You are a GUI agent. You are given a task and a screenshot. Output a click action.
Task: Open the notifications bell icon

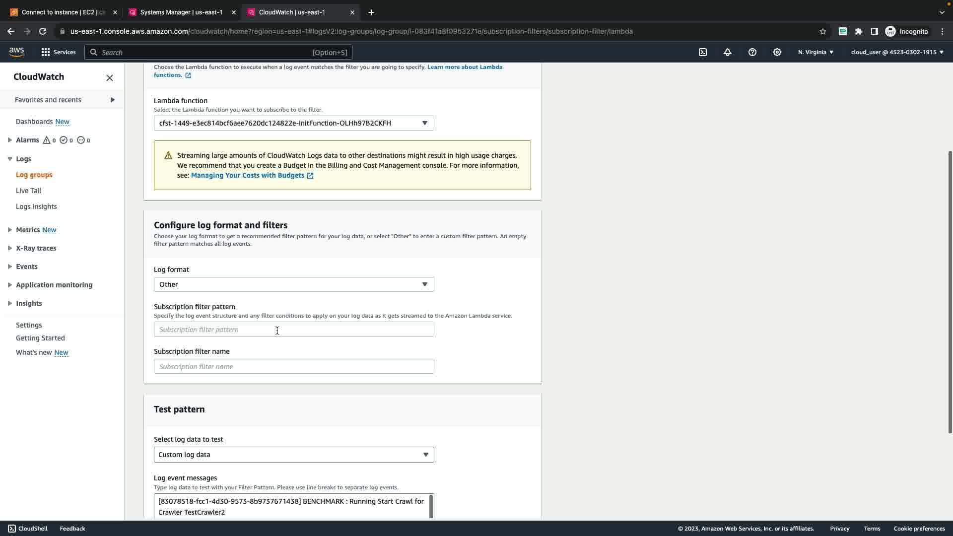[728, 52]
